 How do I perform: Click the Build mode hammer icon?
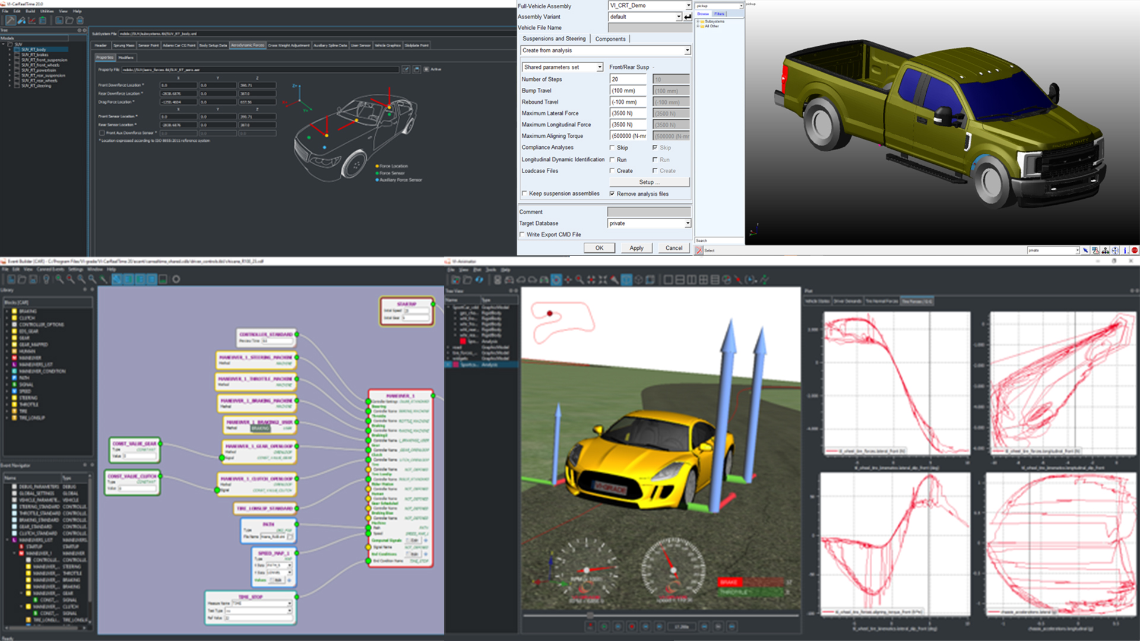coord(11,20)
